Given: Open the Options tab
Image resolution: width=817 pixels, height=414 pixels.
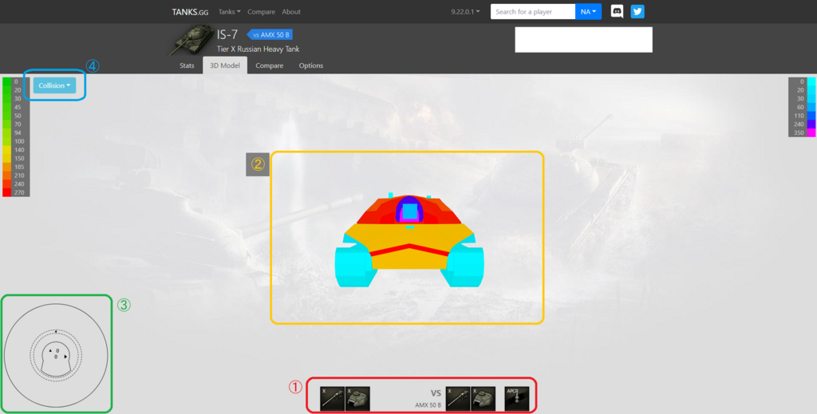Looking at the screenshot, I should click(x=311, y=65).
